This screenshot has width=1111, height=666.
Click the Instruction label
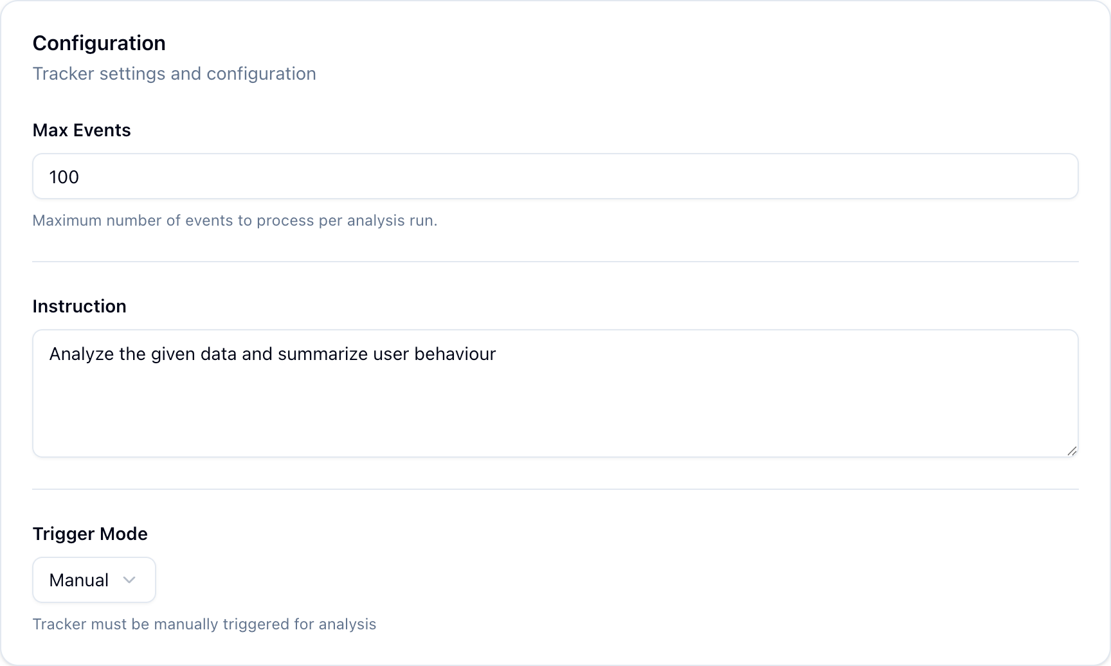pyautogui.click(x=79, y=306)
